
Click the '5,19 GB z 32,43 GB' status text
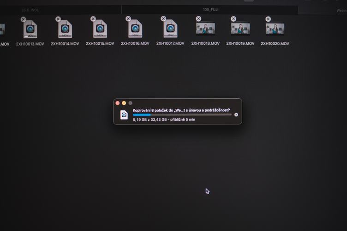[164, 119]
